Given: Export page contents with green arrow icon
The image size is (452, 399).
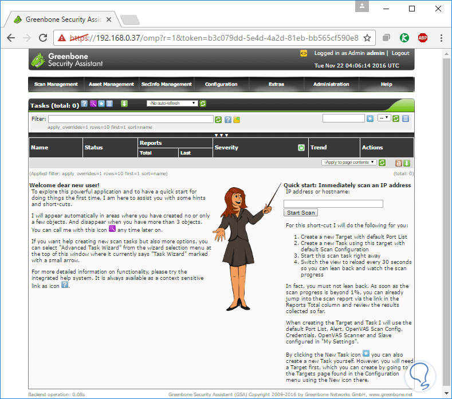Looking at the screenshot, I should tap(407, 163).
